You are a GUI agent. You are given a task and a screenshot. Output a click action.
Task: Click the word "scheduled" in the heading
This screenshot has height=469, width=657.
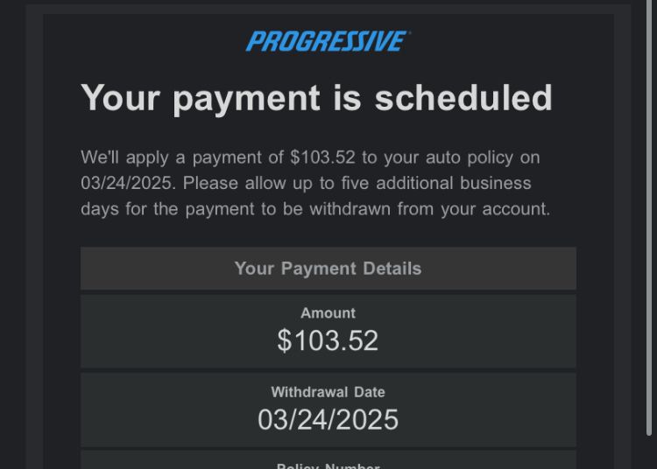(x=463, y=98)
